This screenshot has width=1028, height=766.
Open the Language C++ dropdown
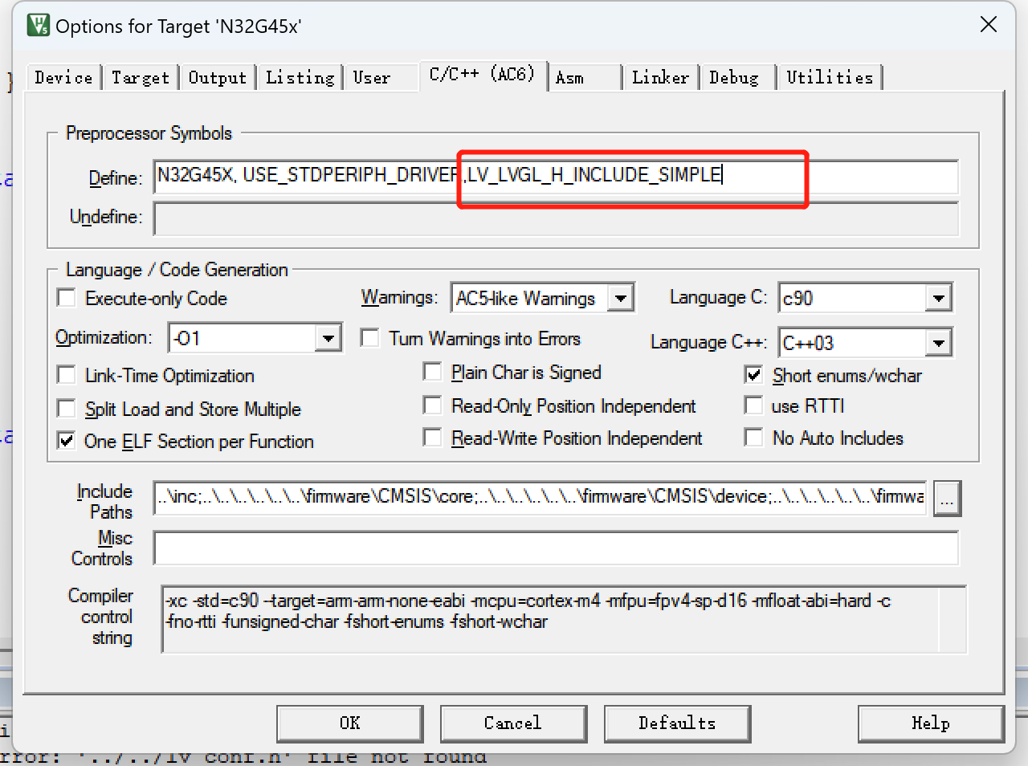938,343
